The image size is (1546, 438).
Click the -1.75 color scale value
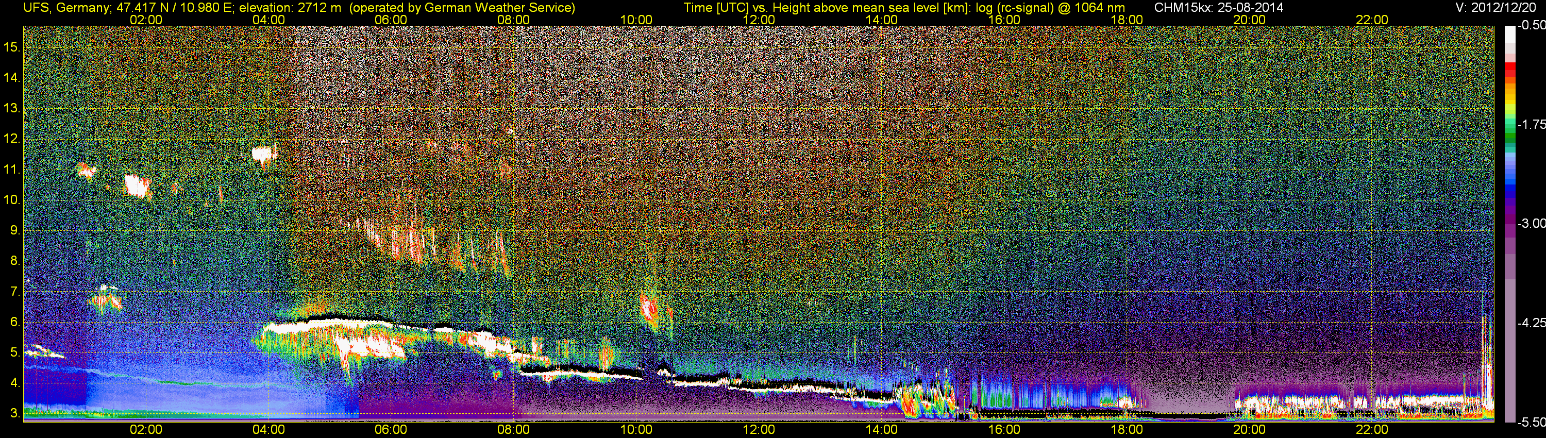tap(1532, 124)
